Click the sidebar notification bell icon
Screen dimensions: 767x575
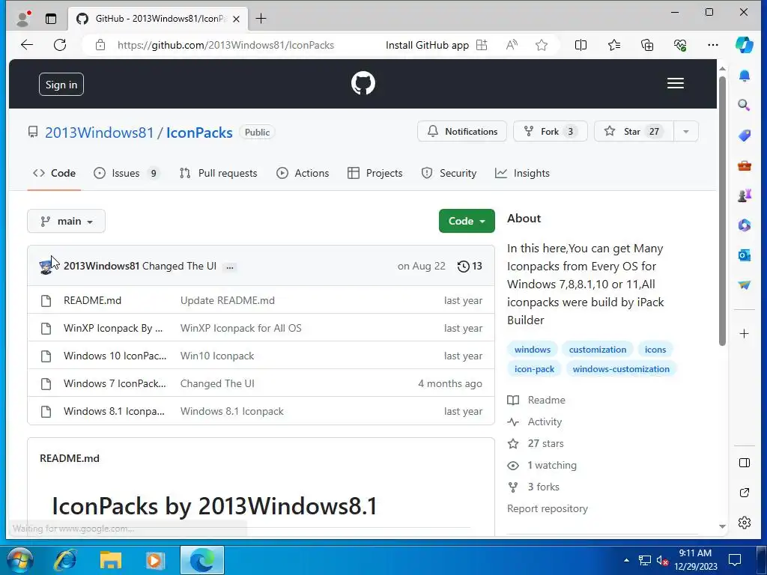click(x=744, y=76)
